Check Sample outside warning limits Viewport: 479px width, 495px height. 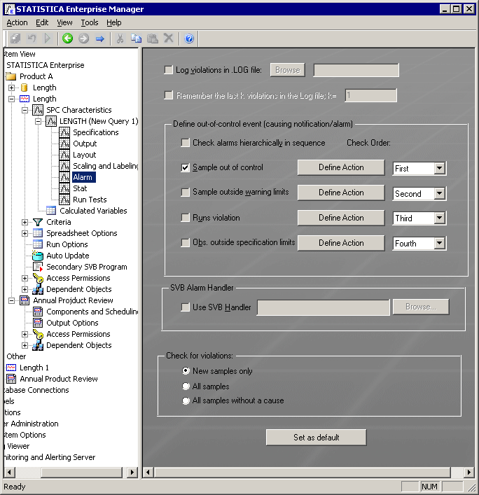[186, 193]
